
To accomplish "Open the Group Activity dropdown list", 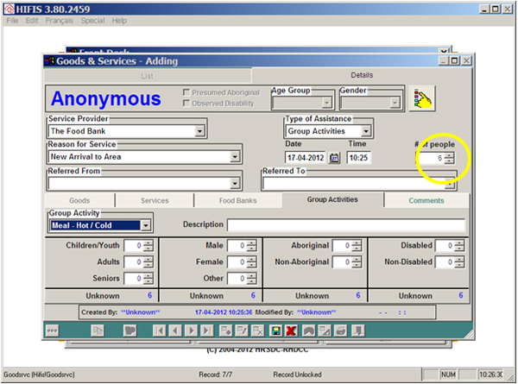I will point(145,225).
